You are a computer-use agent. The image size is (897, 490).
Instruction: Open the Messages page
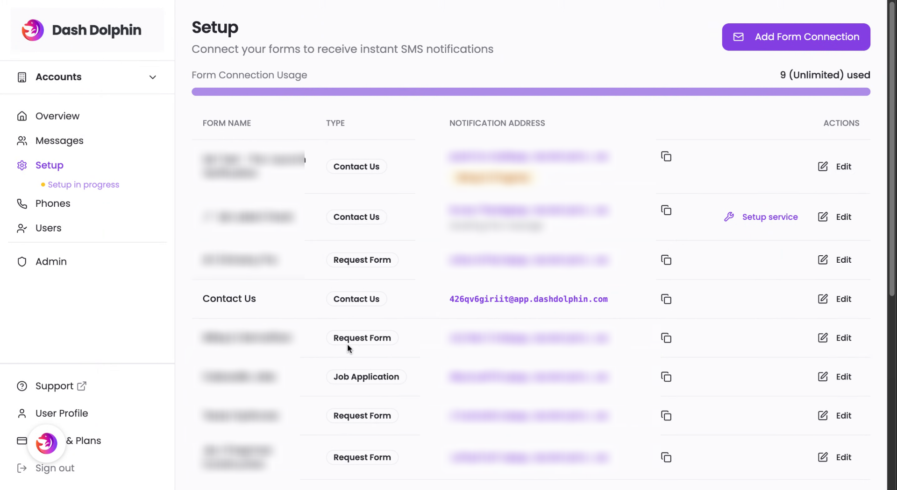59,140
